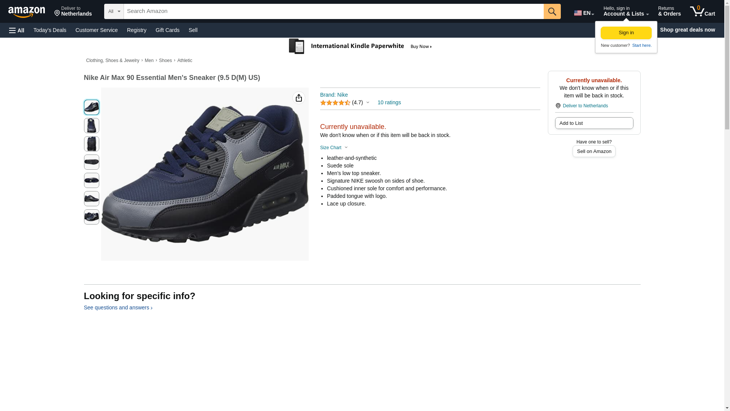Click the Add to List button
The height and width of the screenshot is (411, 730).
594,123
